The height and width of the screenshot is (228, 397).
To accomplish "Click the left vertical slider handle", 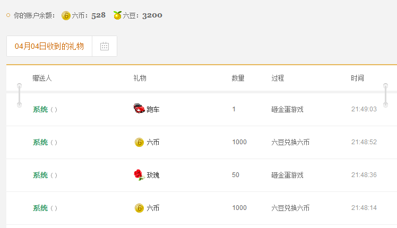I will pyautogui.click(x=19, y=95).
